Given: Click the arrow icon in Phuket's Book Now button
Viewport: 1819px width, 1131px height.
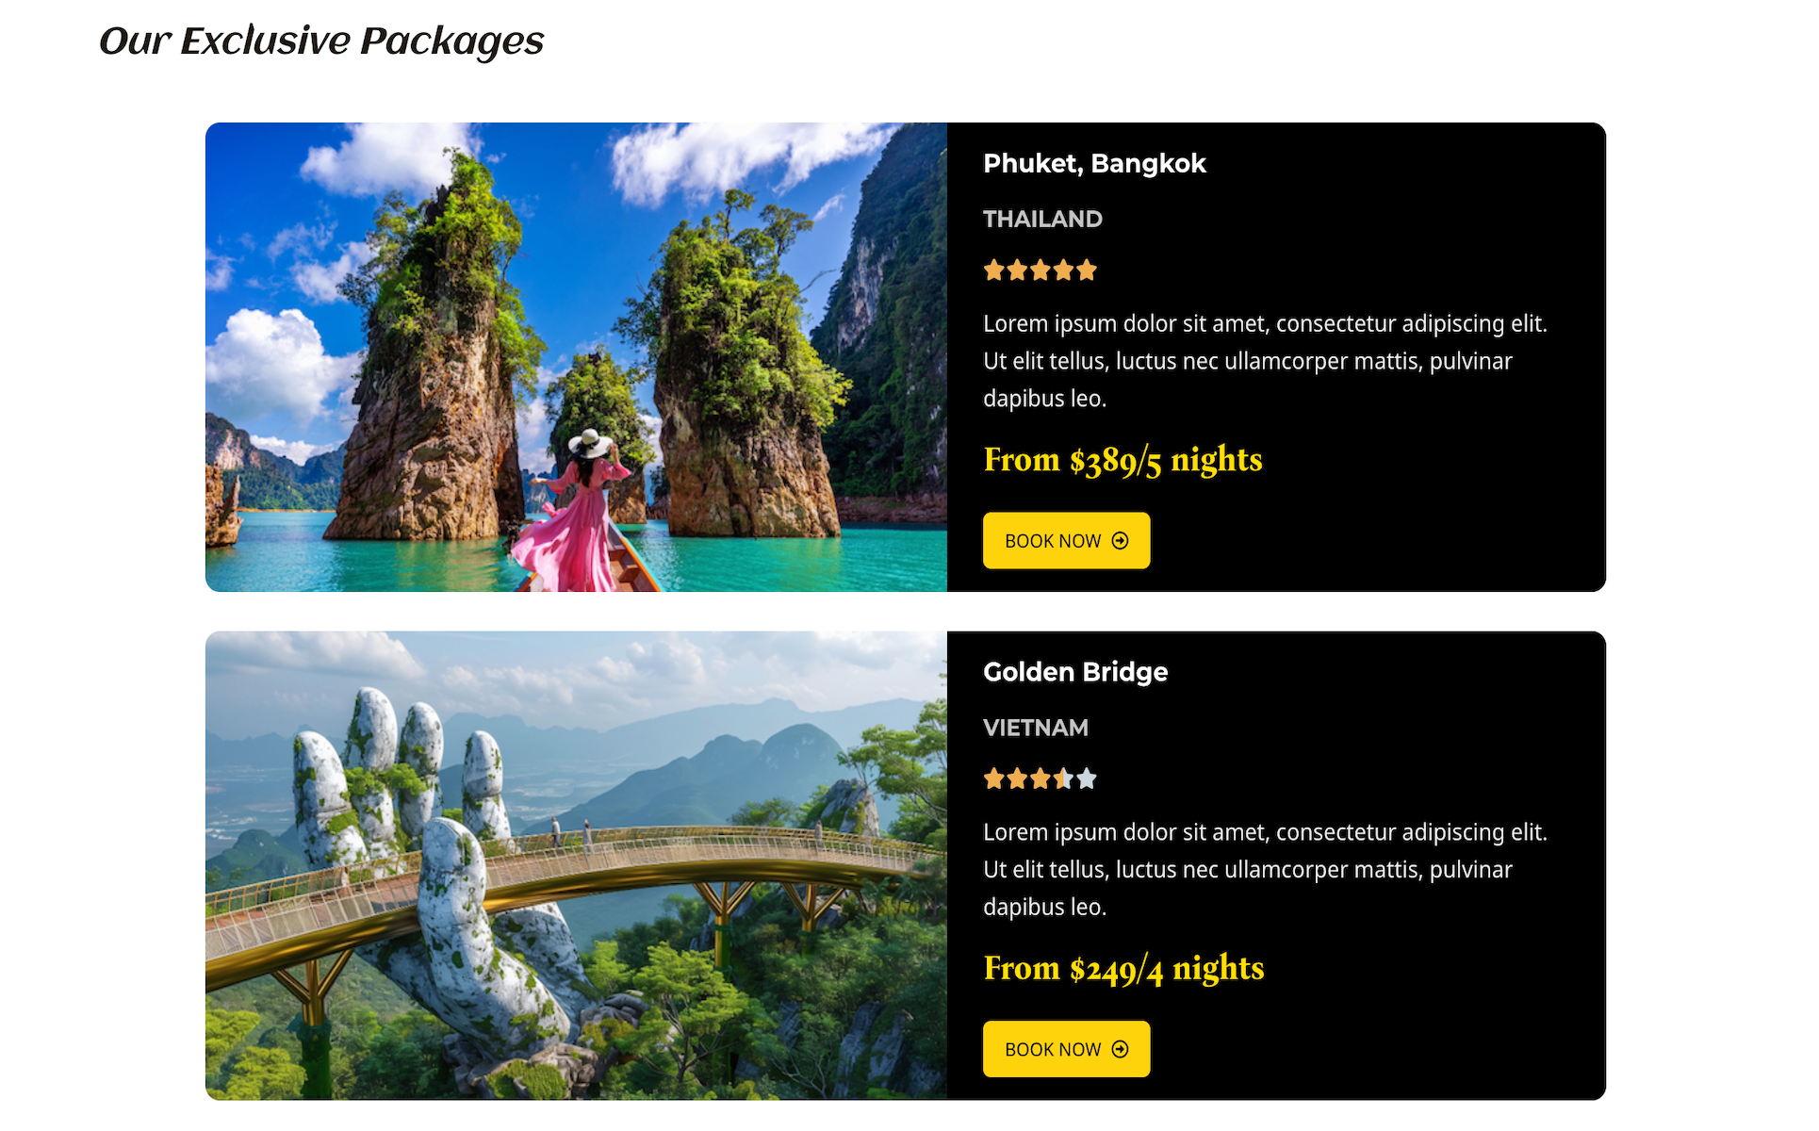Looking at the screenshot, I should point(1120,541).
